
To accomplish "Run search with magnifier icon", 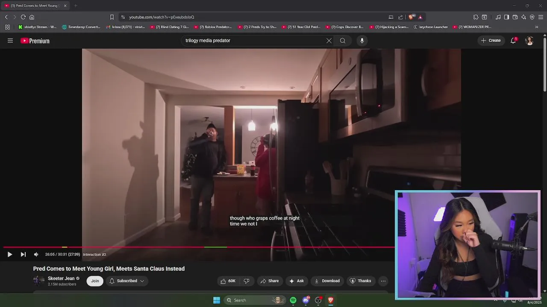I will 343,41.
